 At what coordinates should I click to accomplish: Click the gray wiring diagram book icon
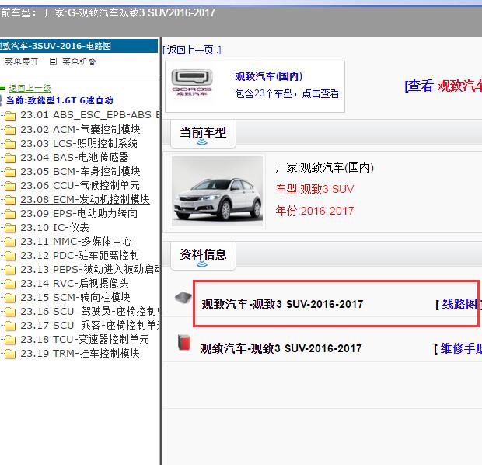click(183, 298)
